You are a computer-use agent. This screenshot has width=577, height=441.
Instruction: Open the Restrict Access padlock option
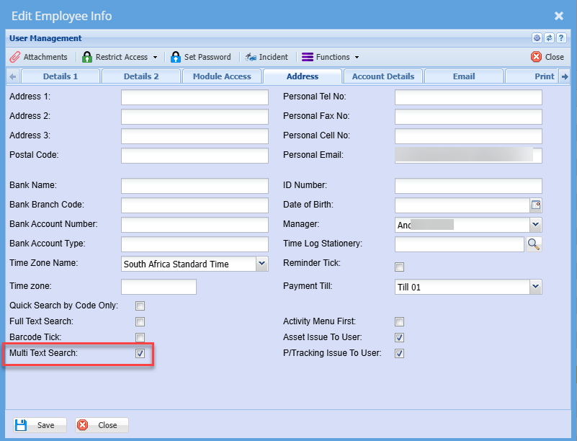click(87, 57)
